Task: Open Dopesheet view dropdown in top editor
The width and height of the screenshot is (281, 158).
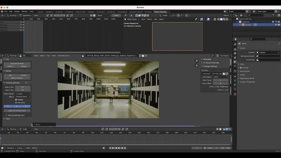Action: click(x=25, y=16)
